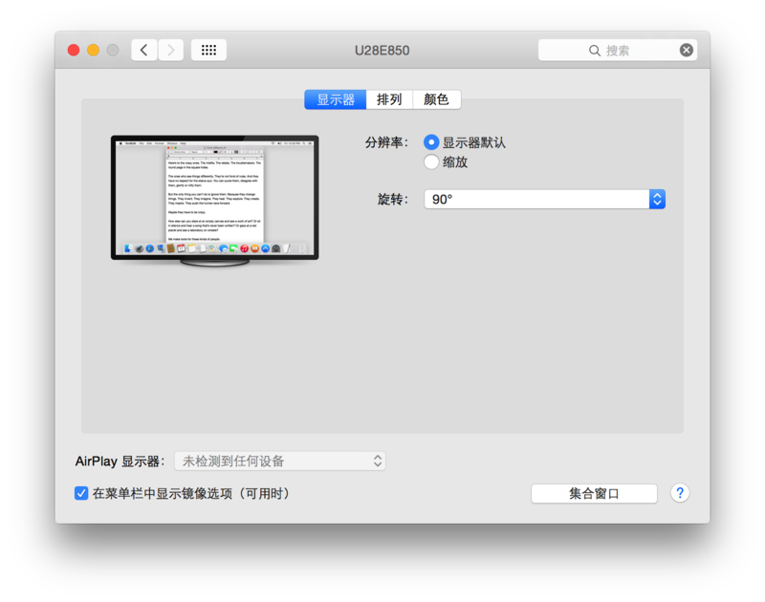Select 显示器默认 resolution radio button
Viewport: 765px width, 602px height.
click(431, 142)
